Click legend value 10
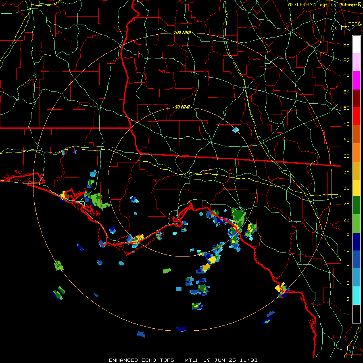 (x=346, y=267)
